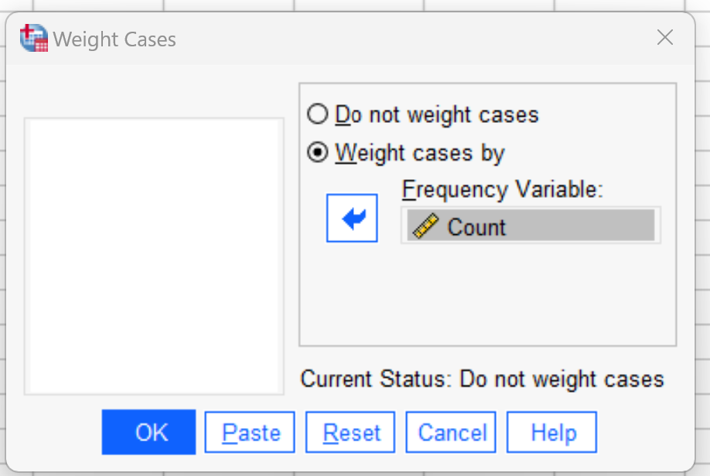Viewport: 710px width, 476px height.
Task: Click the blue arrow variable transfer button
Action: coord(352,218)
